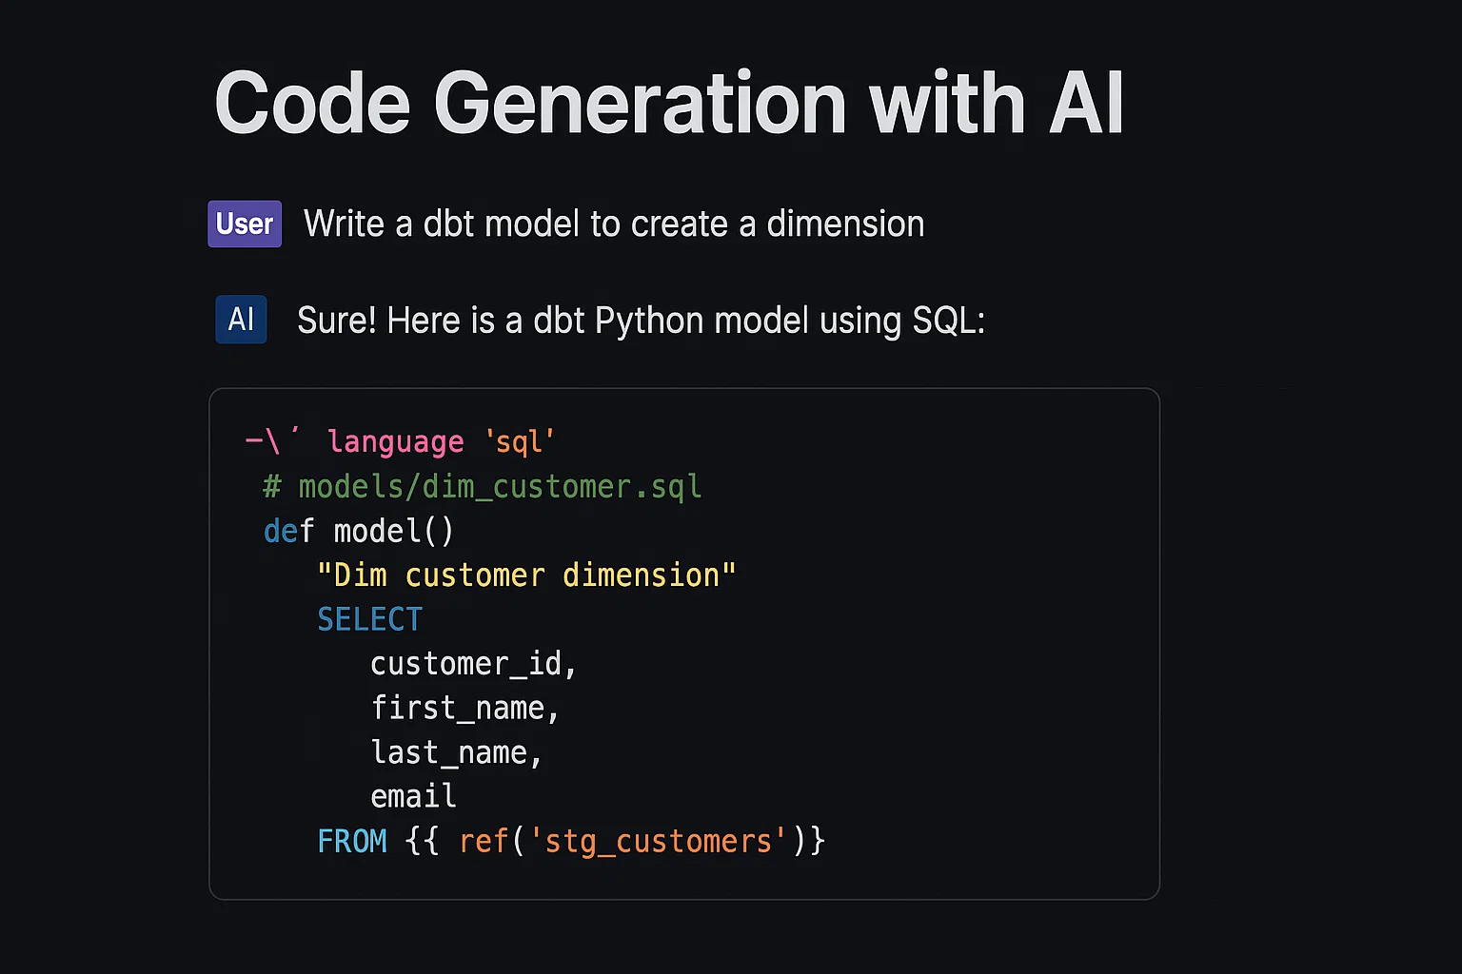Image resolution: width=1462 pixels, height=974 pixels.
Task: Click the purple User avatar badge
Action: [x=244, y=224]
